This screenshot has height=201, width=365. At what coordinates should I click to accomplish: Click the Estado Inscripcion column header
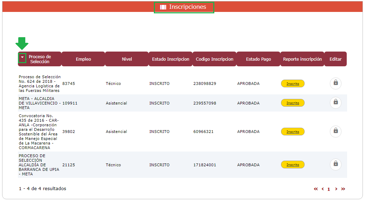click(x=170, y=59)
